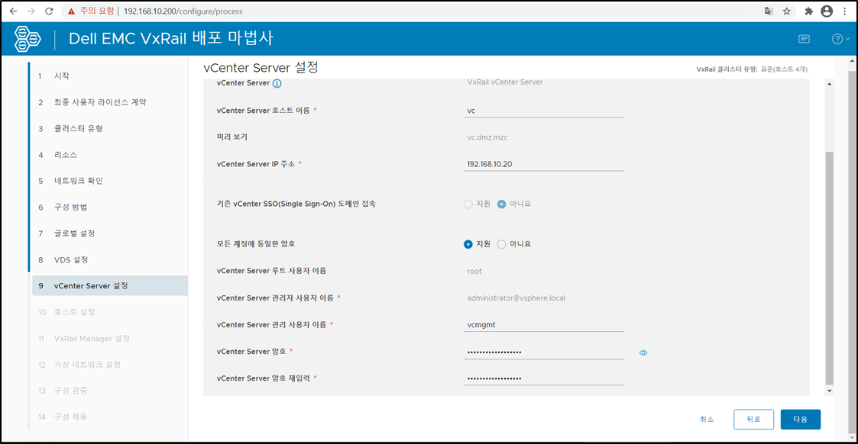Screen dimensions: 858x444
Task: Click the VxRail vCenter Server value
Action: tap(504, 82)
